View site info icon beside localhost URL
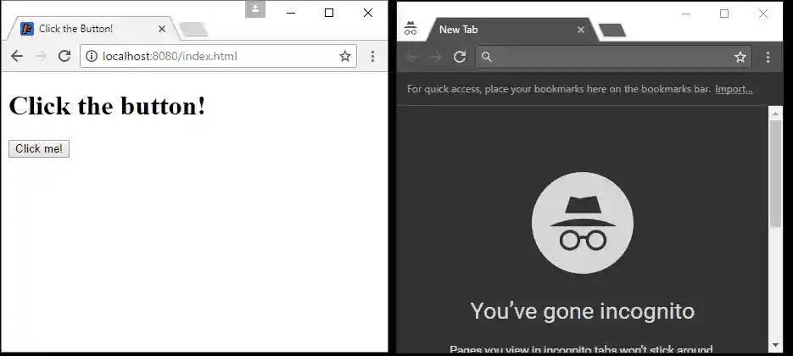The height and width of the screenshot is (356, 793). point(92,56)
